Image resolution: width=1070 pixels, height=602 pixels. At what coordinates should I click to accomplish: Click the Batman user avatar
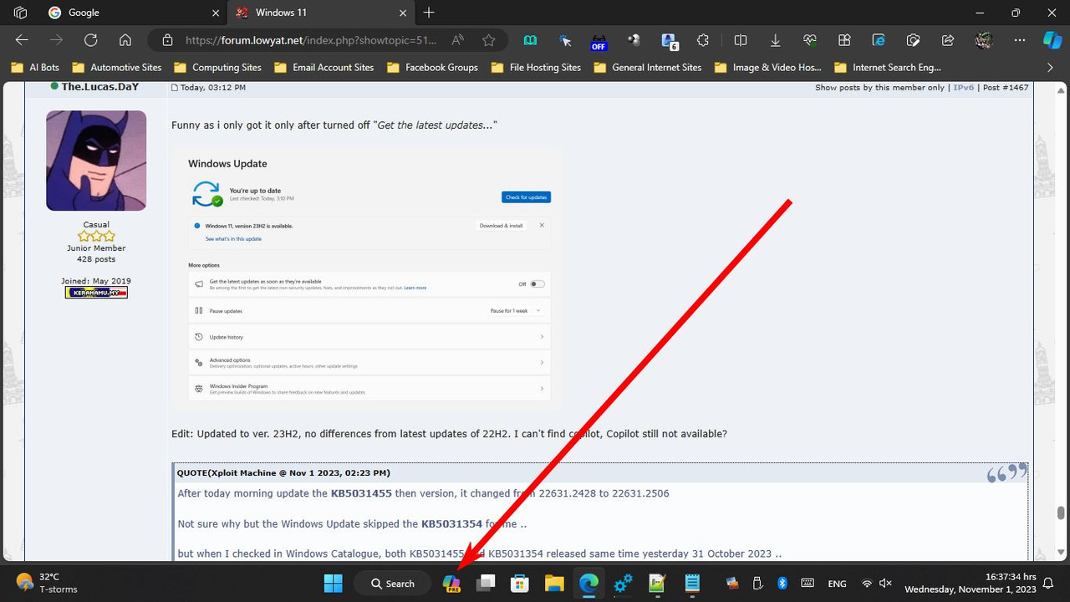tap(96, 161)
